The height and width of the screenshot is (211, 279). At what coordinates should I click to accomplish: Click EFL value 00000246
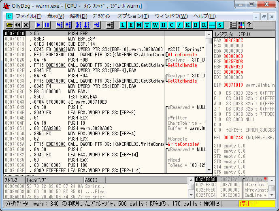coord(233,138)
